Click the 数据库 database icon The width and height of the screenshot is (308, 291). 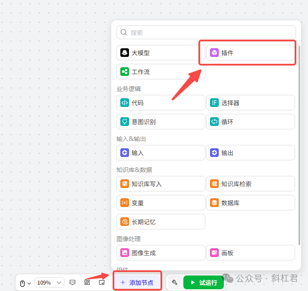[214, 203]
